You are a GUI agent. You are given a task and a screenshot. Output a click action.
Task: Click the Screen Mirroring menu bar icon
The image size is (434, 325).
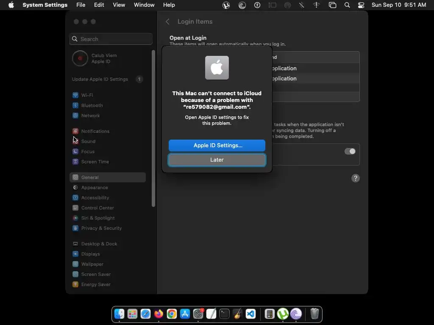[332, 5]
